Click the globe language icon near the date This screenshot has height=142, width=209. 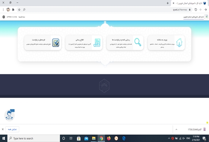(3, 17)
